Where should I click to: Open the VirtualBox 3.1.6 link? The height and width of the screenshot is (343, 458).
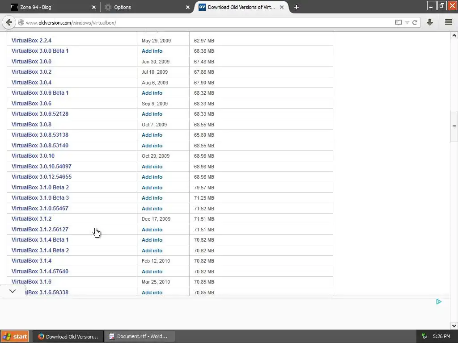click(x=32, y=282)
